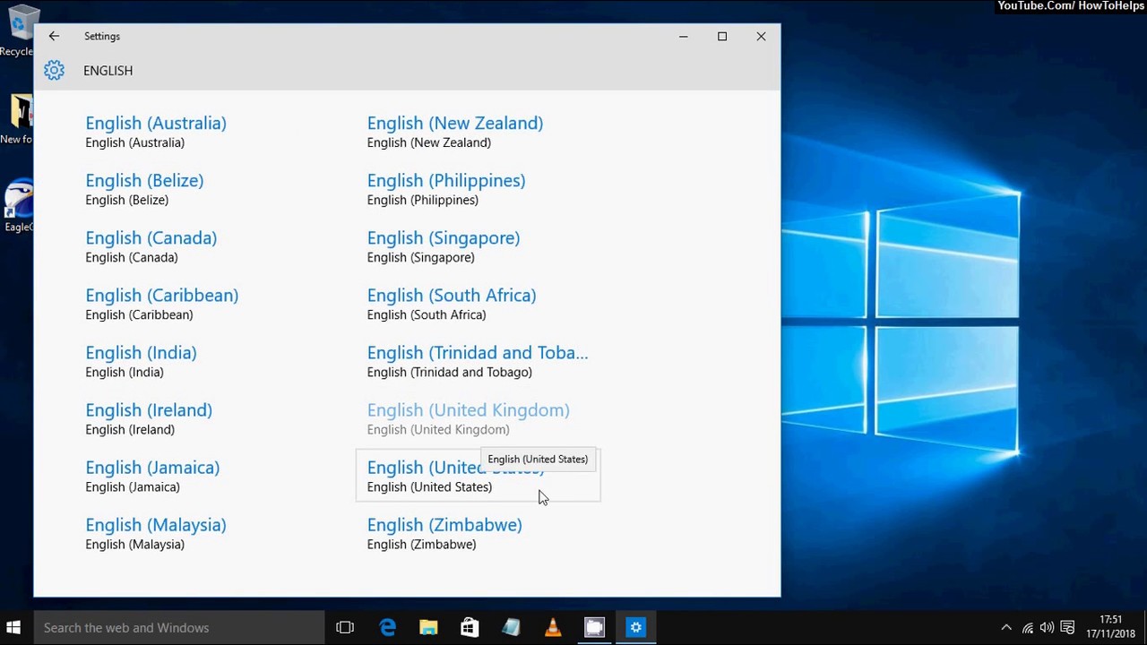The height and width of the screenshot is (645, 1147).
Task: Show hidden system tray icons
Action: tap(1006, 628)
